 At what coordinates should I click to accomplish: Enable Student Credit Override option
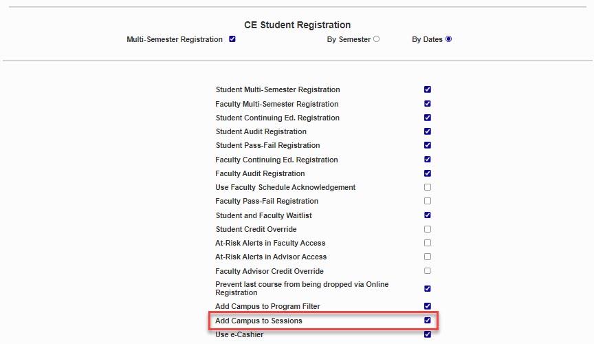point(428,229)
